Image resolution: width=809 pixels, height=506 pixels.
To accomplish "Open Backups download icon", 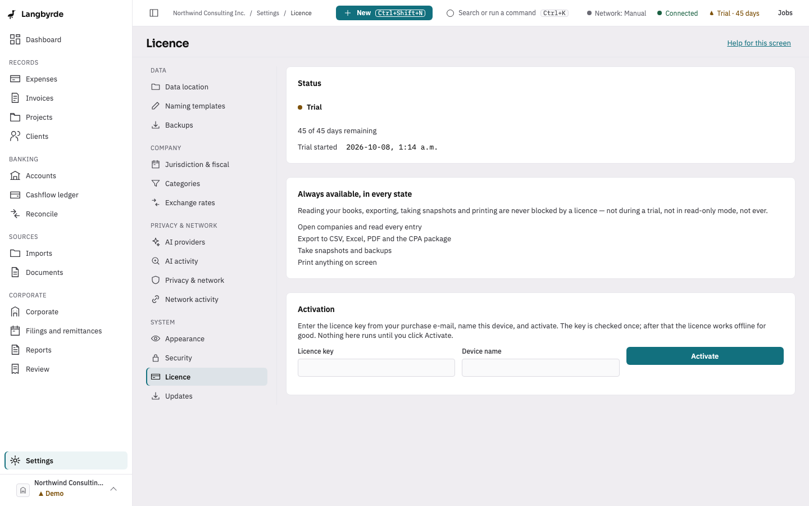I will [156, 125].
